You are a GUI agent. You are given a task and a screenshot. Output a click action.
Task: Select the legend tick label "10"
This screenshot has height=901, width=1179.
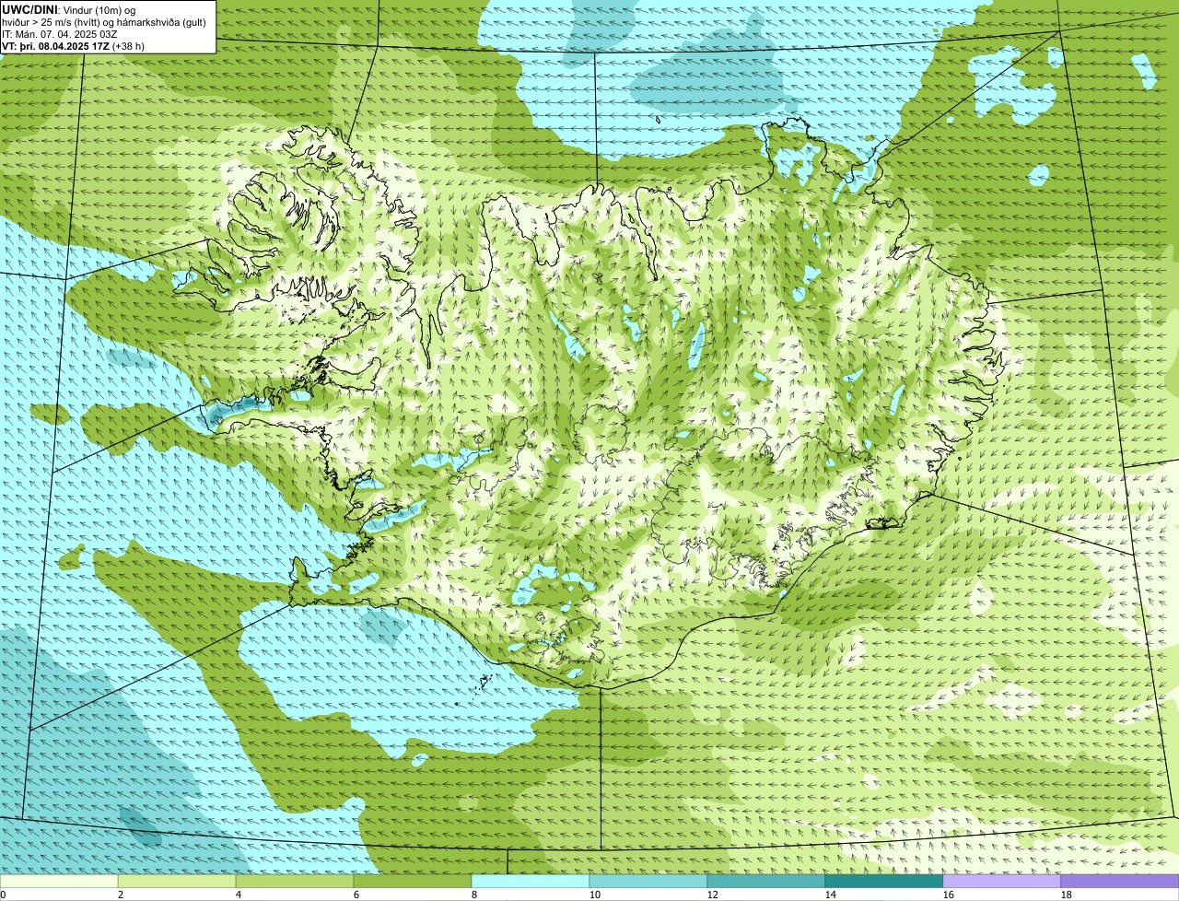595,895
